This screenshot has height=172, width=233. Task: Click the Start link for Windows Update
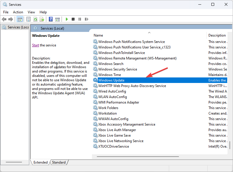click(x=36, y=45)
